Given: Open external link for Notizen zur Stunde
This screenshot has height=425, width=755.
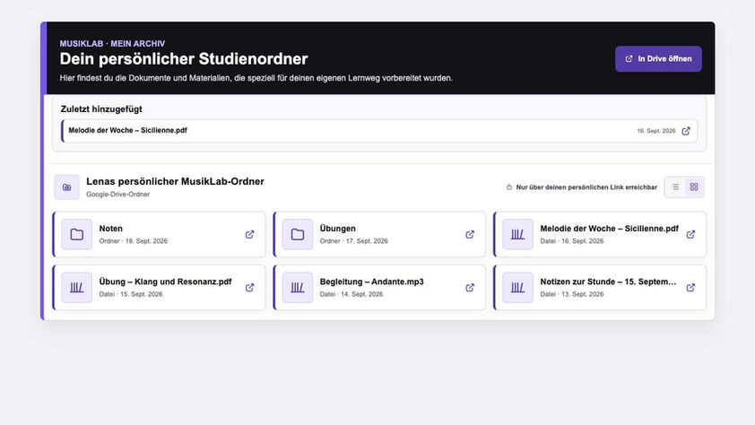Looking at the screenshot, I should pos(690,287).
